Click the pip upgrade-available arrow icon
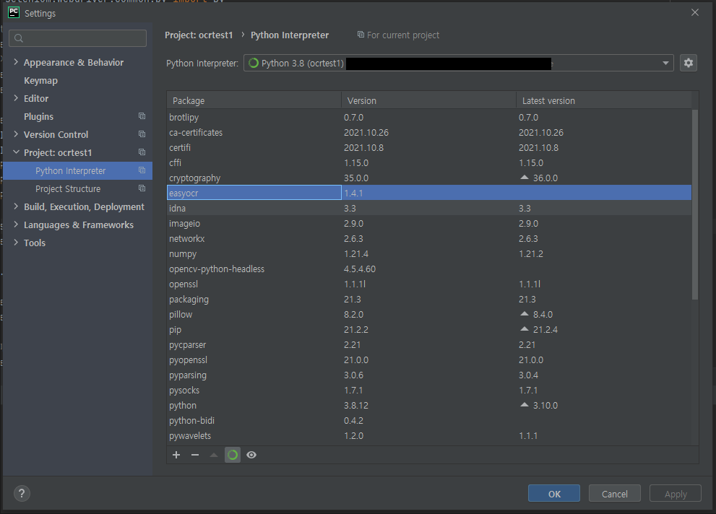 click(525, 329)
